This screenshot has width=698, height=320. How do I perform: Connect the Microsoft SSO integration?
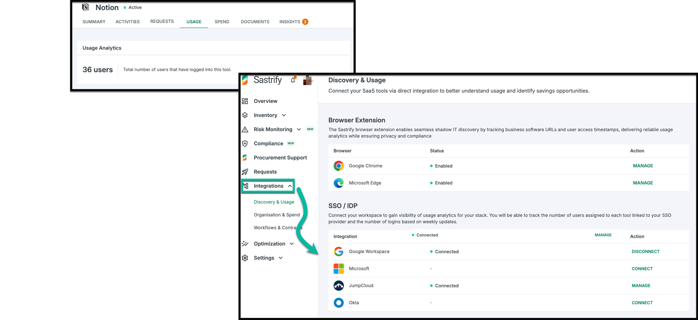point(642,269)
